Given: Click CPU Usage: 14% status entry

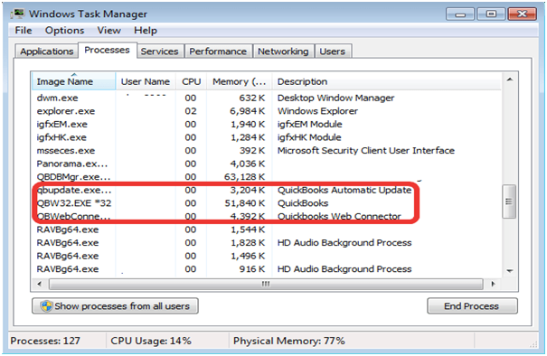Looking at the screenshot, I should coord(151,341).
